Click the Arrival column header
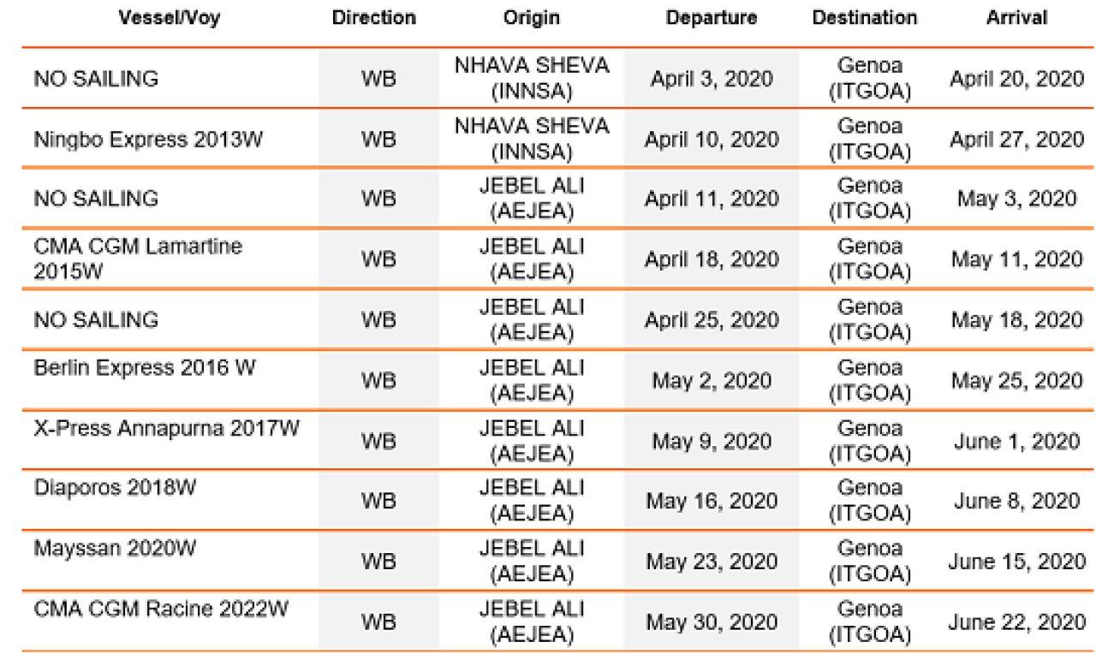 point(1016,18)
